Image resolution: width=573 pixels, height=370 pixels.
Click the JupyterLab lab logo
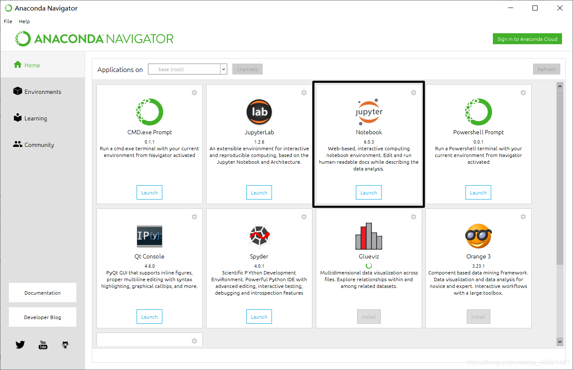[259, 112]
